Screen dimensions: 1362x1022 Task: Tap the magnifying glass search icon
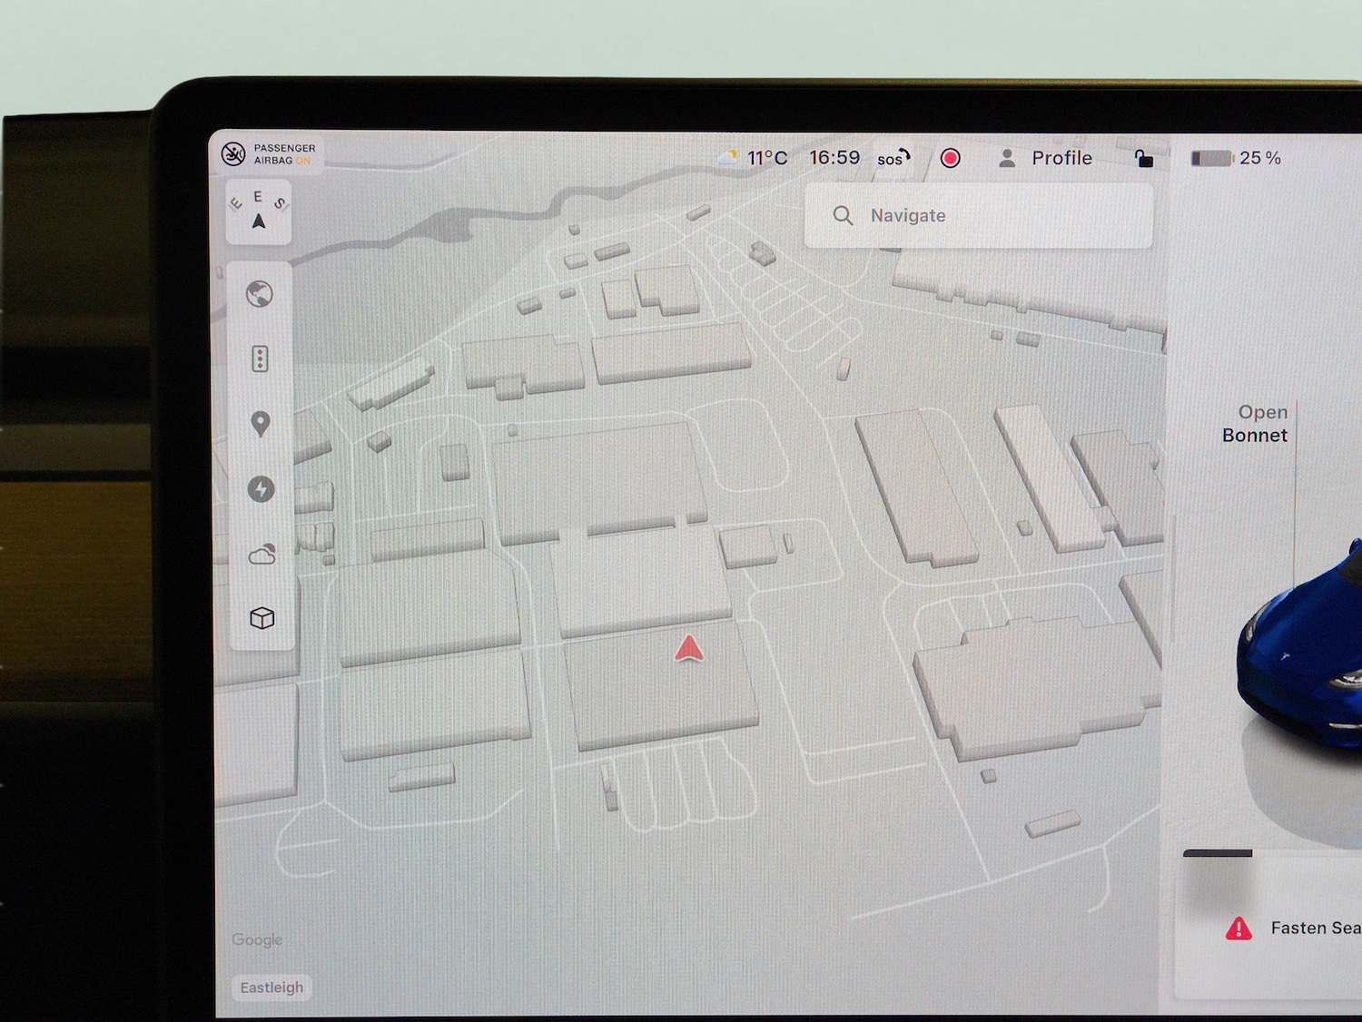(x=843, y=216)
